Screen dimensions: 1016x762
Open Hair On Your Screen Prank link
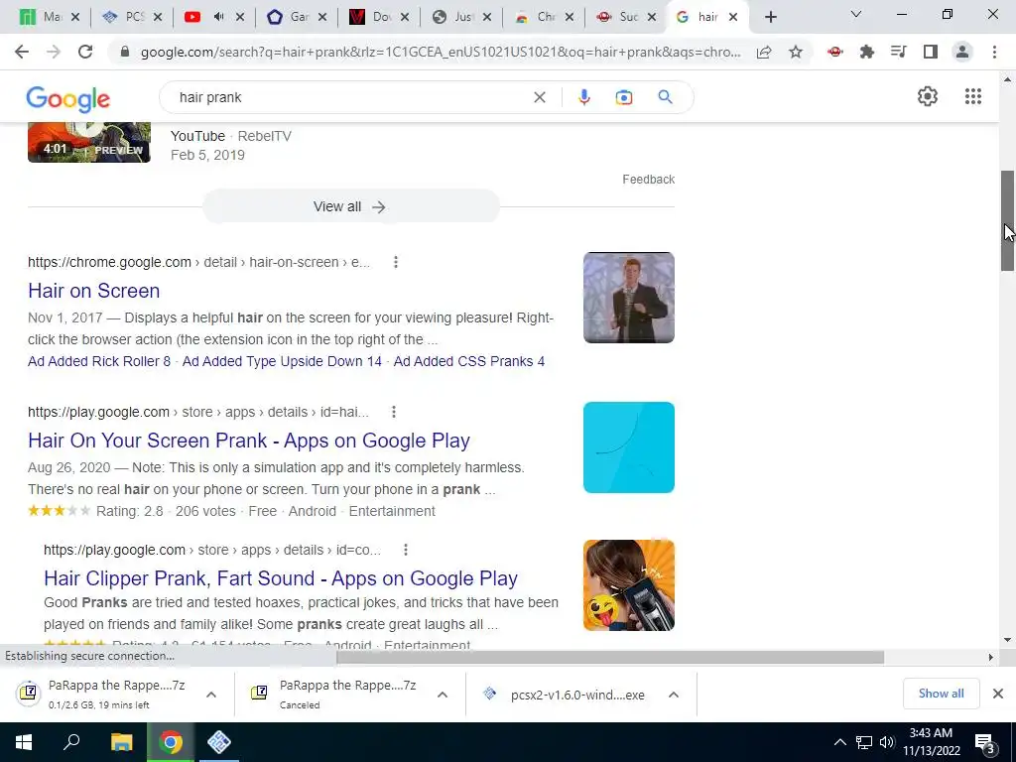[x=249, y=441]
